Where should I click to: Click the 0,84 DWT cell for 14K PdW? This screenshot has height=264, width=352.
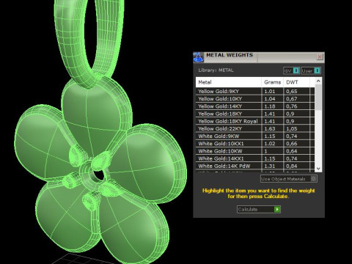click(297, 166)
